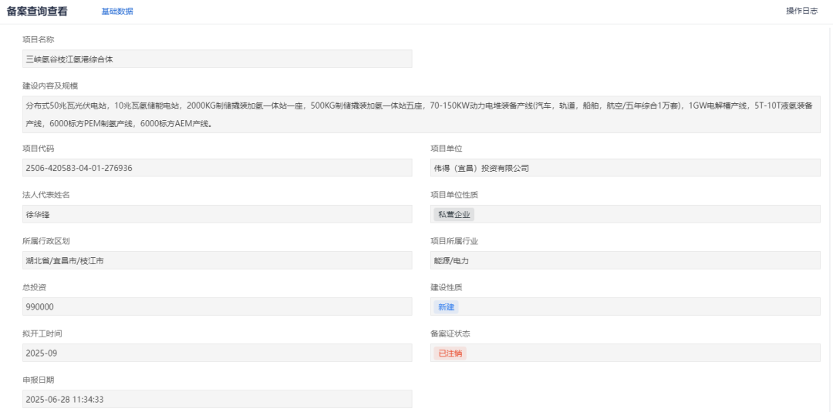Click the blue 新建 tag

447,306
